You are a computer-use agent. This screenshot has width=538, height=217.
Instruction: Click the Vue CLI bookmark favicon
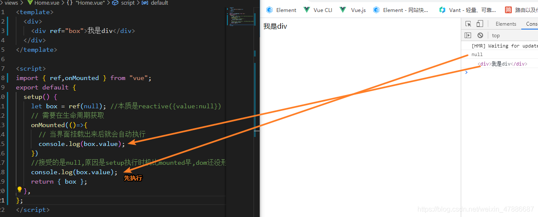(307, 10)
